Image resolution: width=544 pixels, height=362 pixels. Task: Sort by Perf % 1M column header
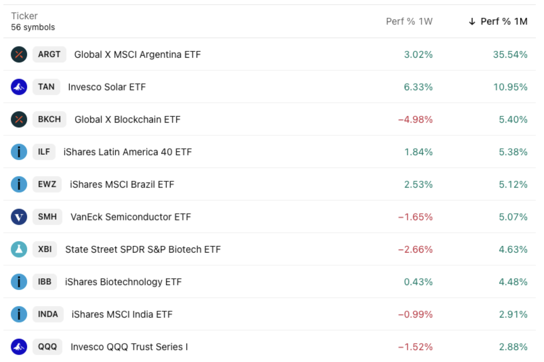tap(503, 21)
